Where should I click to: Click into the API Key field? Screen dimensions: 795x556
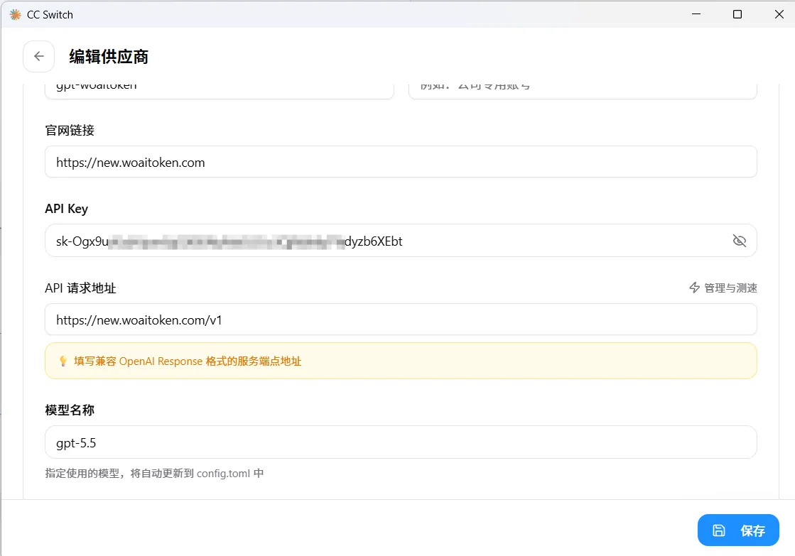click(401, 241)
